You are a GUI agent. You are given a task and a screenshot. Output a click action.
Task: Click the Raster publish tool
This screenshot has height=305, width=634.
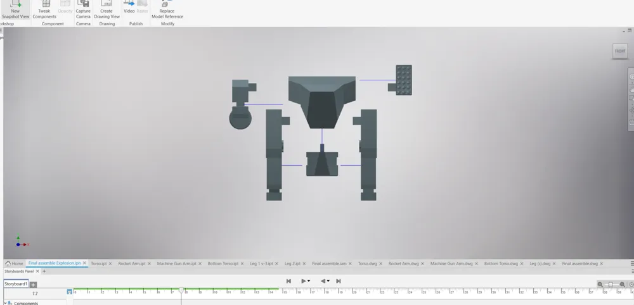tap(142, 8)
